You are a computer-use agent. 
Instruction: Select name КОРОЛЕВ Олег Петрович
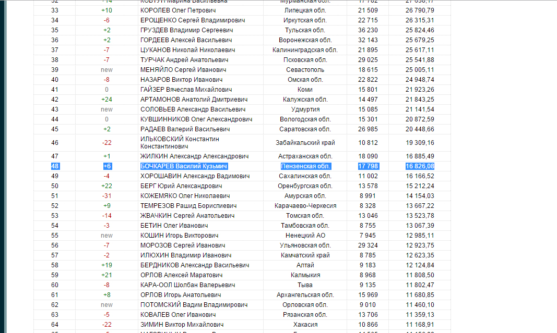pyautogui.click(x=178, y=10)
